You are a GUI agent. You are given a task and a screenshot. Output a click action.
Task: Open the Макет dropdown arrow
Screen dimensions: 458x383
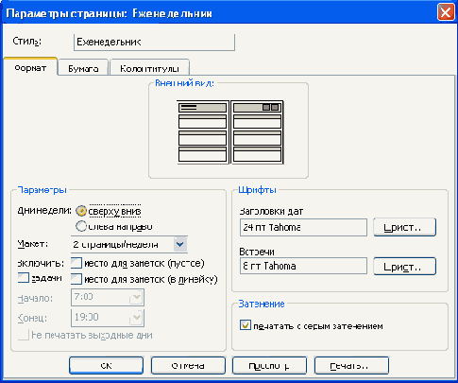(x=180, y=244)
